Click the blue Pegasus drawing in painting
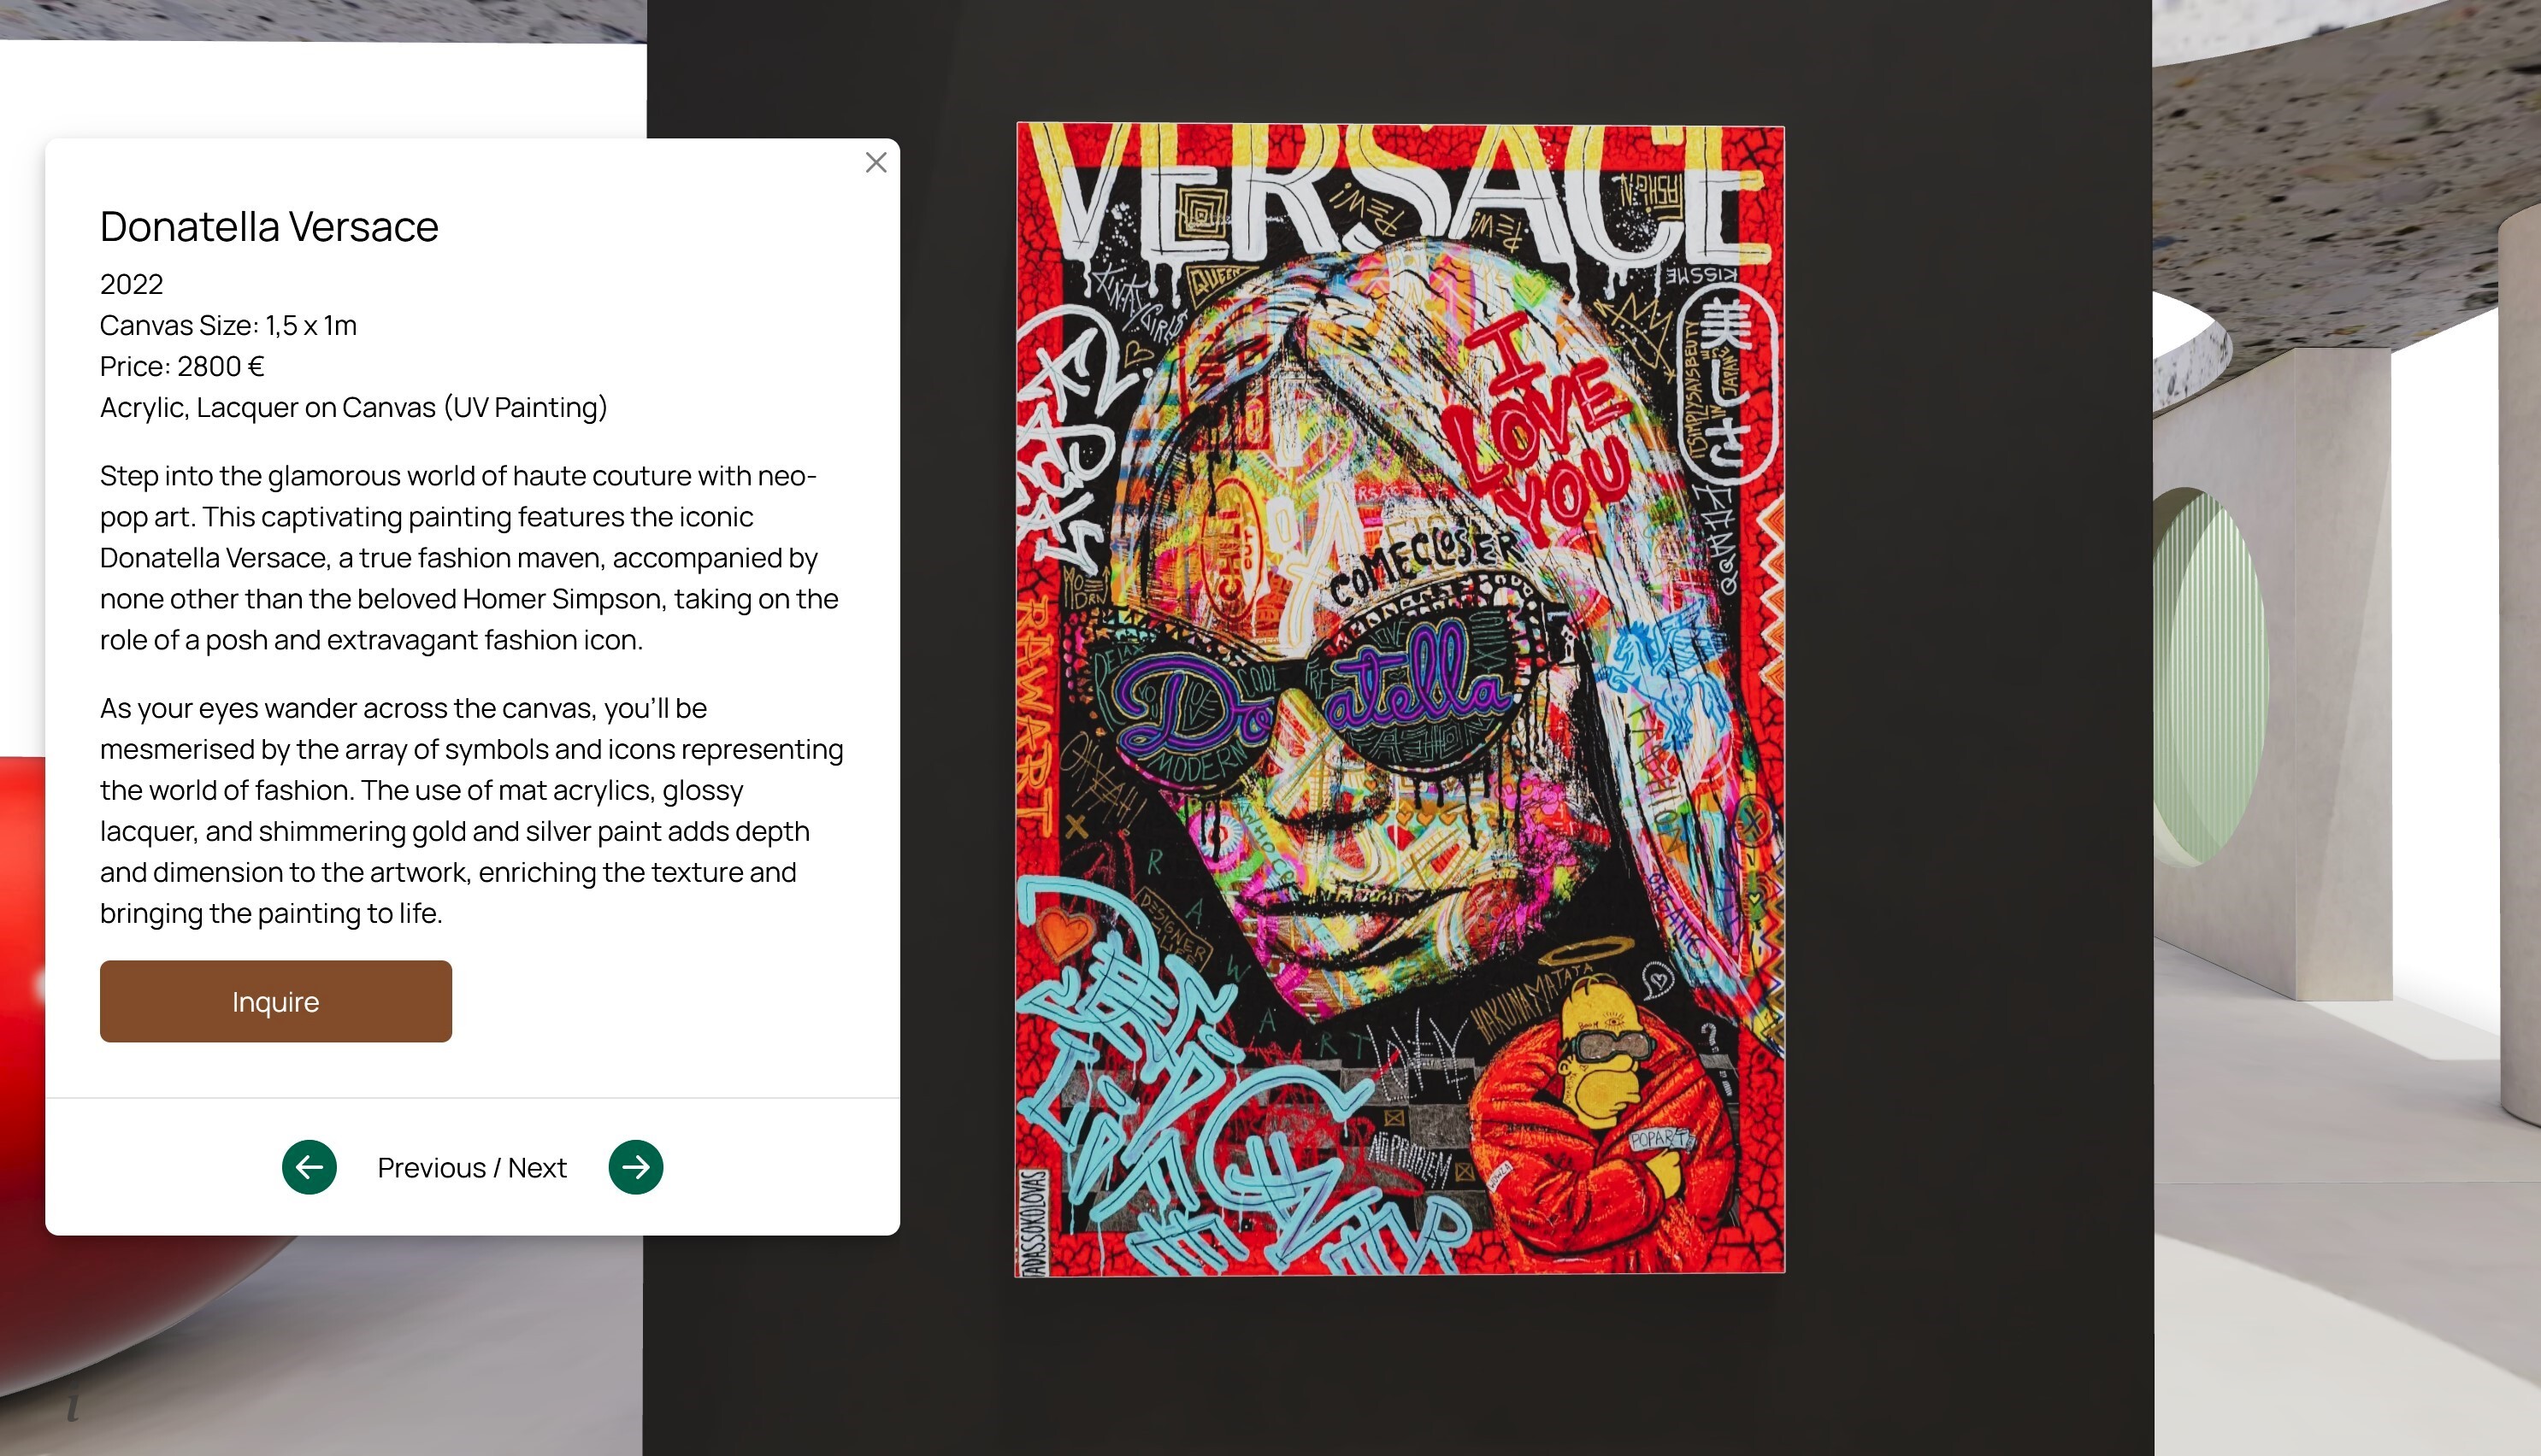This screenshot has height=1456, width=2541. [x=1666, y=675]
